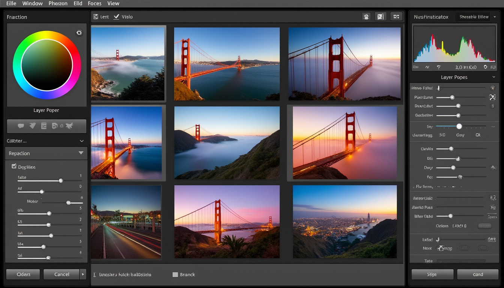Expand the Colbter dropdown chevron
504x288 pixels.
pos(82,141)
